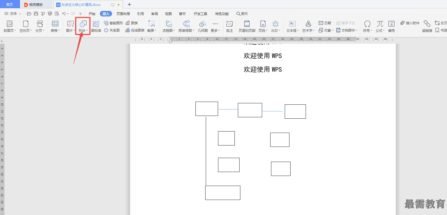
Task: Open a new tab with the plus button
Action: 129,4
